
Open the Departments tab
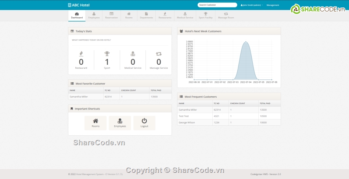(x=147, y=15)
